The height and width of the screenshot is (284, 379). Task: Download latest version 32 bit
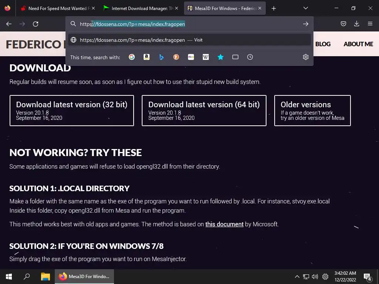pos(72,111)
